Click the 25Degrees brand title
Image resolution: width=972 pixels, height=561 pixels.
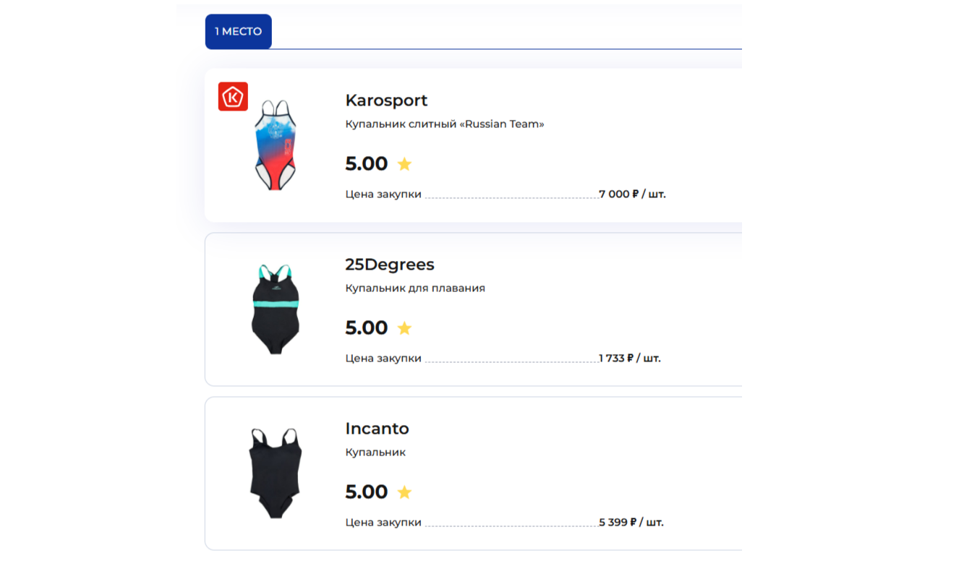(390, 265)
